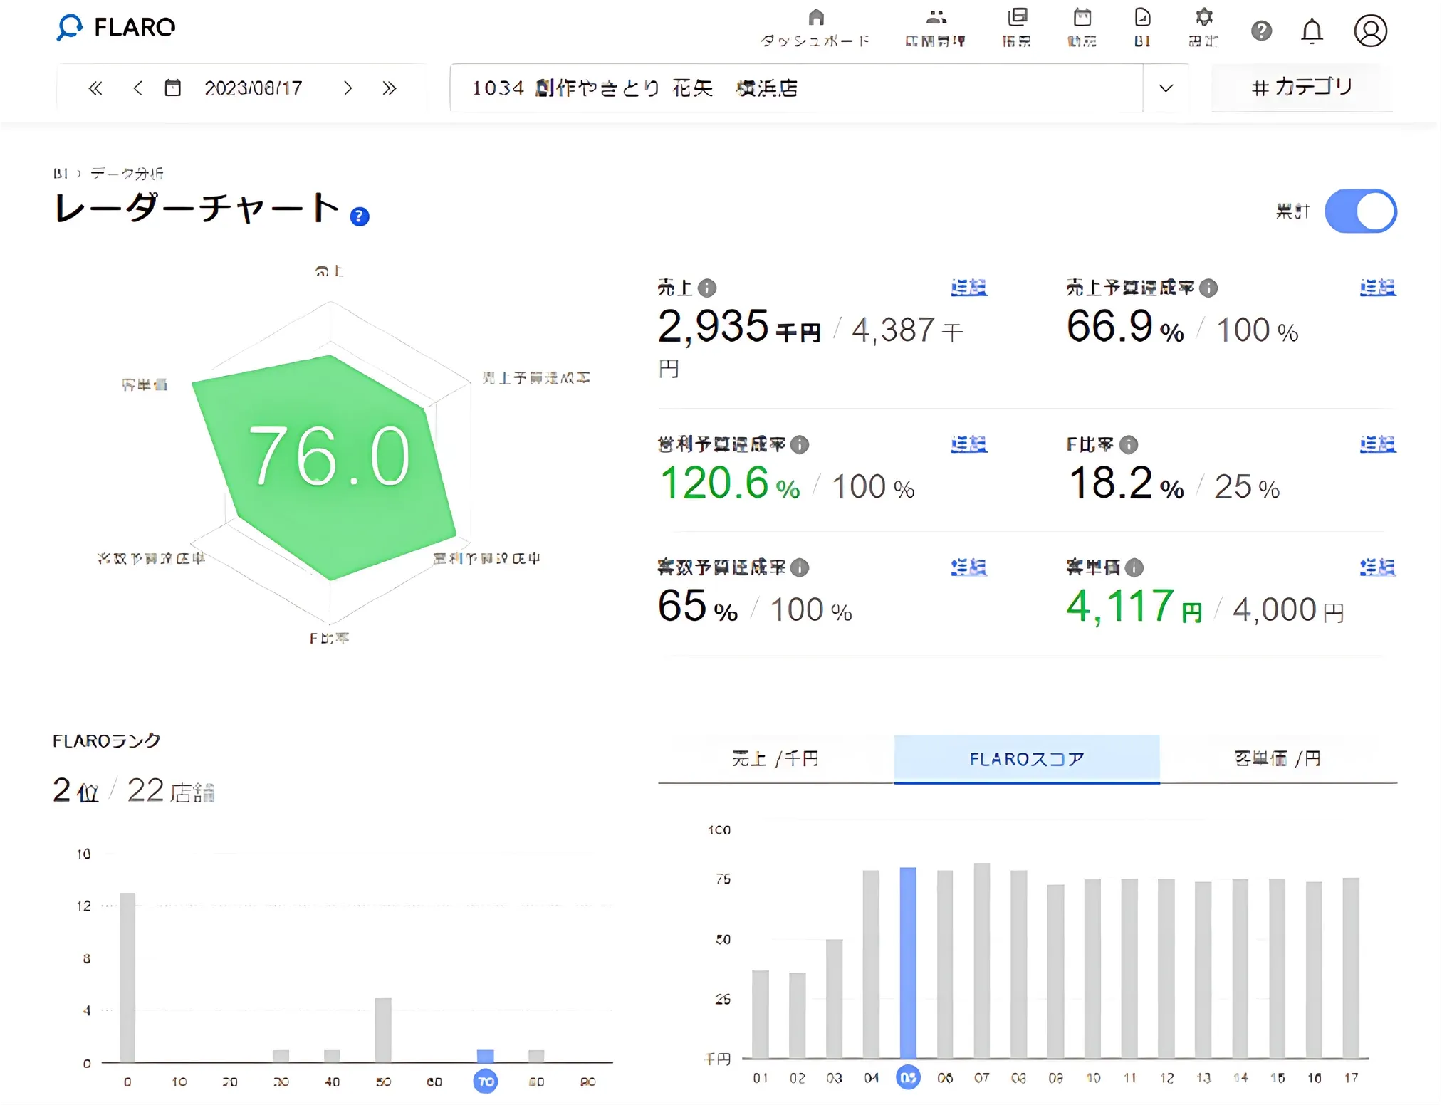Open the attendance calendar icon in navigation
This screenshot has width=1442, height=1105.
(x=1082, y=17)
